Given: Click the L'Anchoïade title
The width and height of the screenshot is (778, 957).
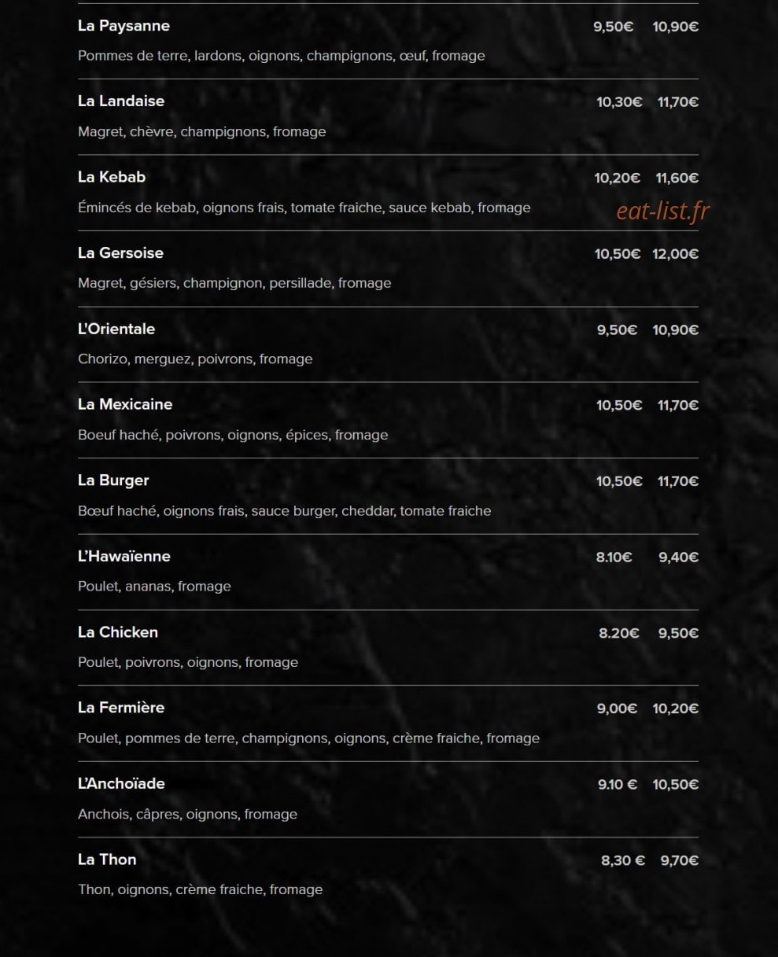Looking at the screenshot, I should (121, 784).
